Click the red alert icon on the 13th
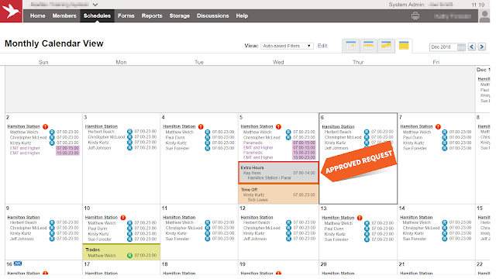The image size is (496, 279). (360, 218)
